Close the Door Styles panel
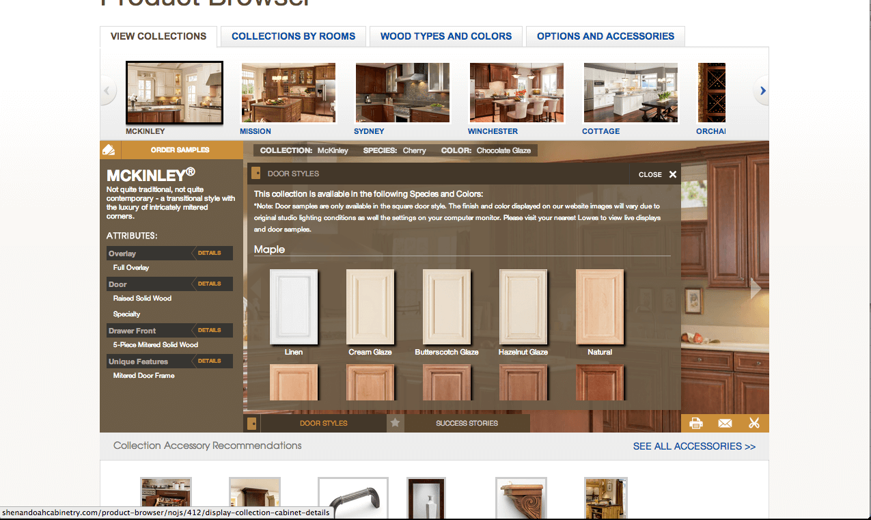 pyautogui.click(x=656, y=174)
